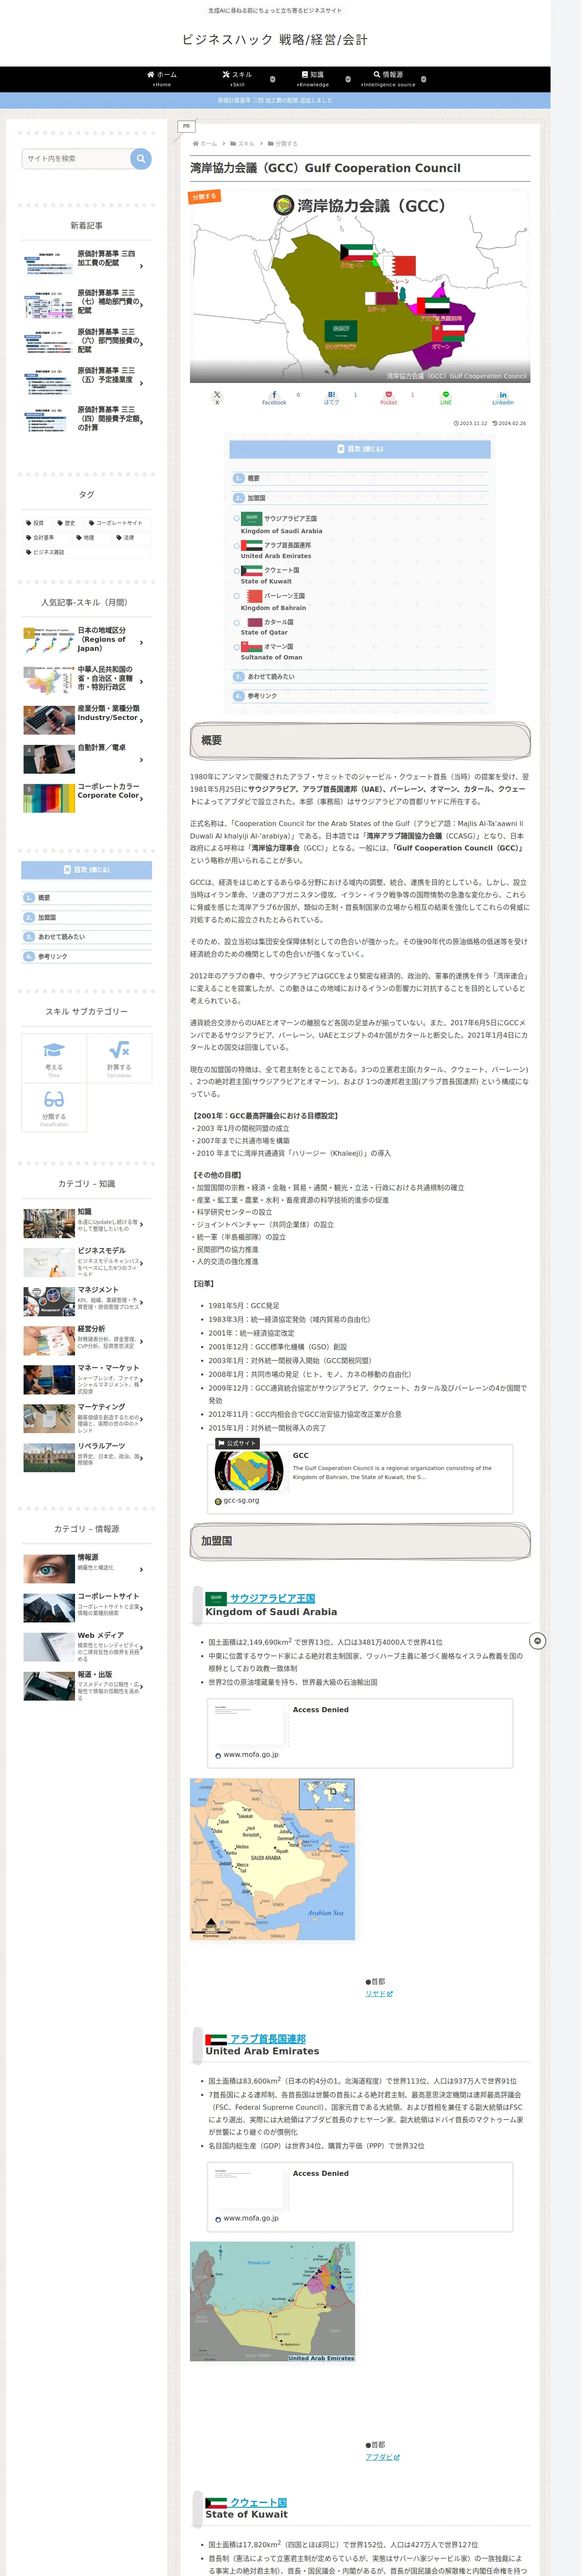
Task: Open the Web メディア information source category
Action: click(87, 1647)
